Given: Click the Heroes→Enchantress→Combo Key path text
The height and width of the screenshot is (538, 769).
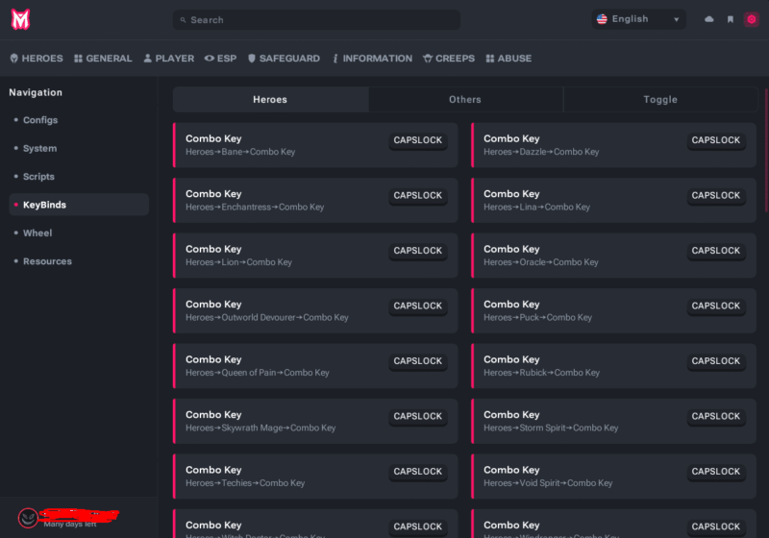Looking at the screenshot, I should click(x=255, y=208).
